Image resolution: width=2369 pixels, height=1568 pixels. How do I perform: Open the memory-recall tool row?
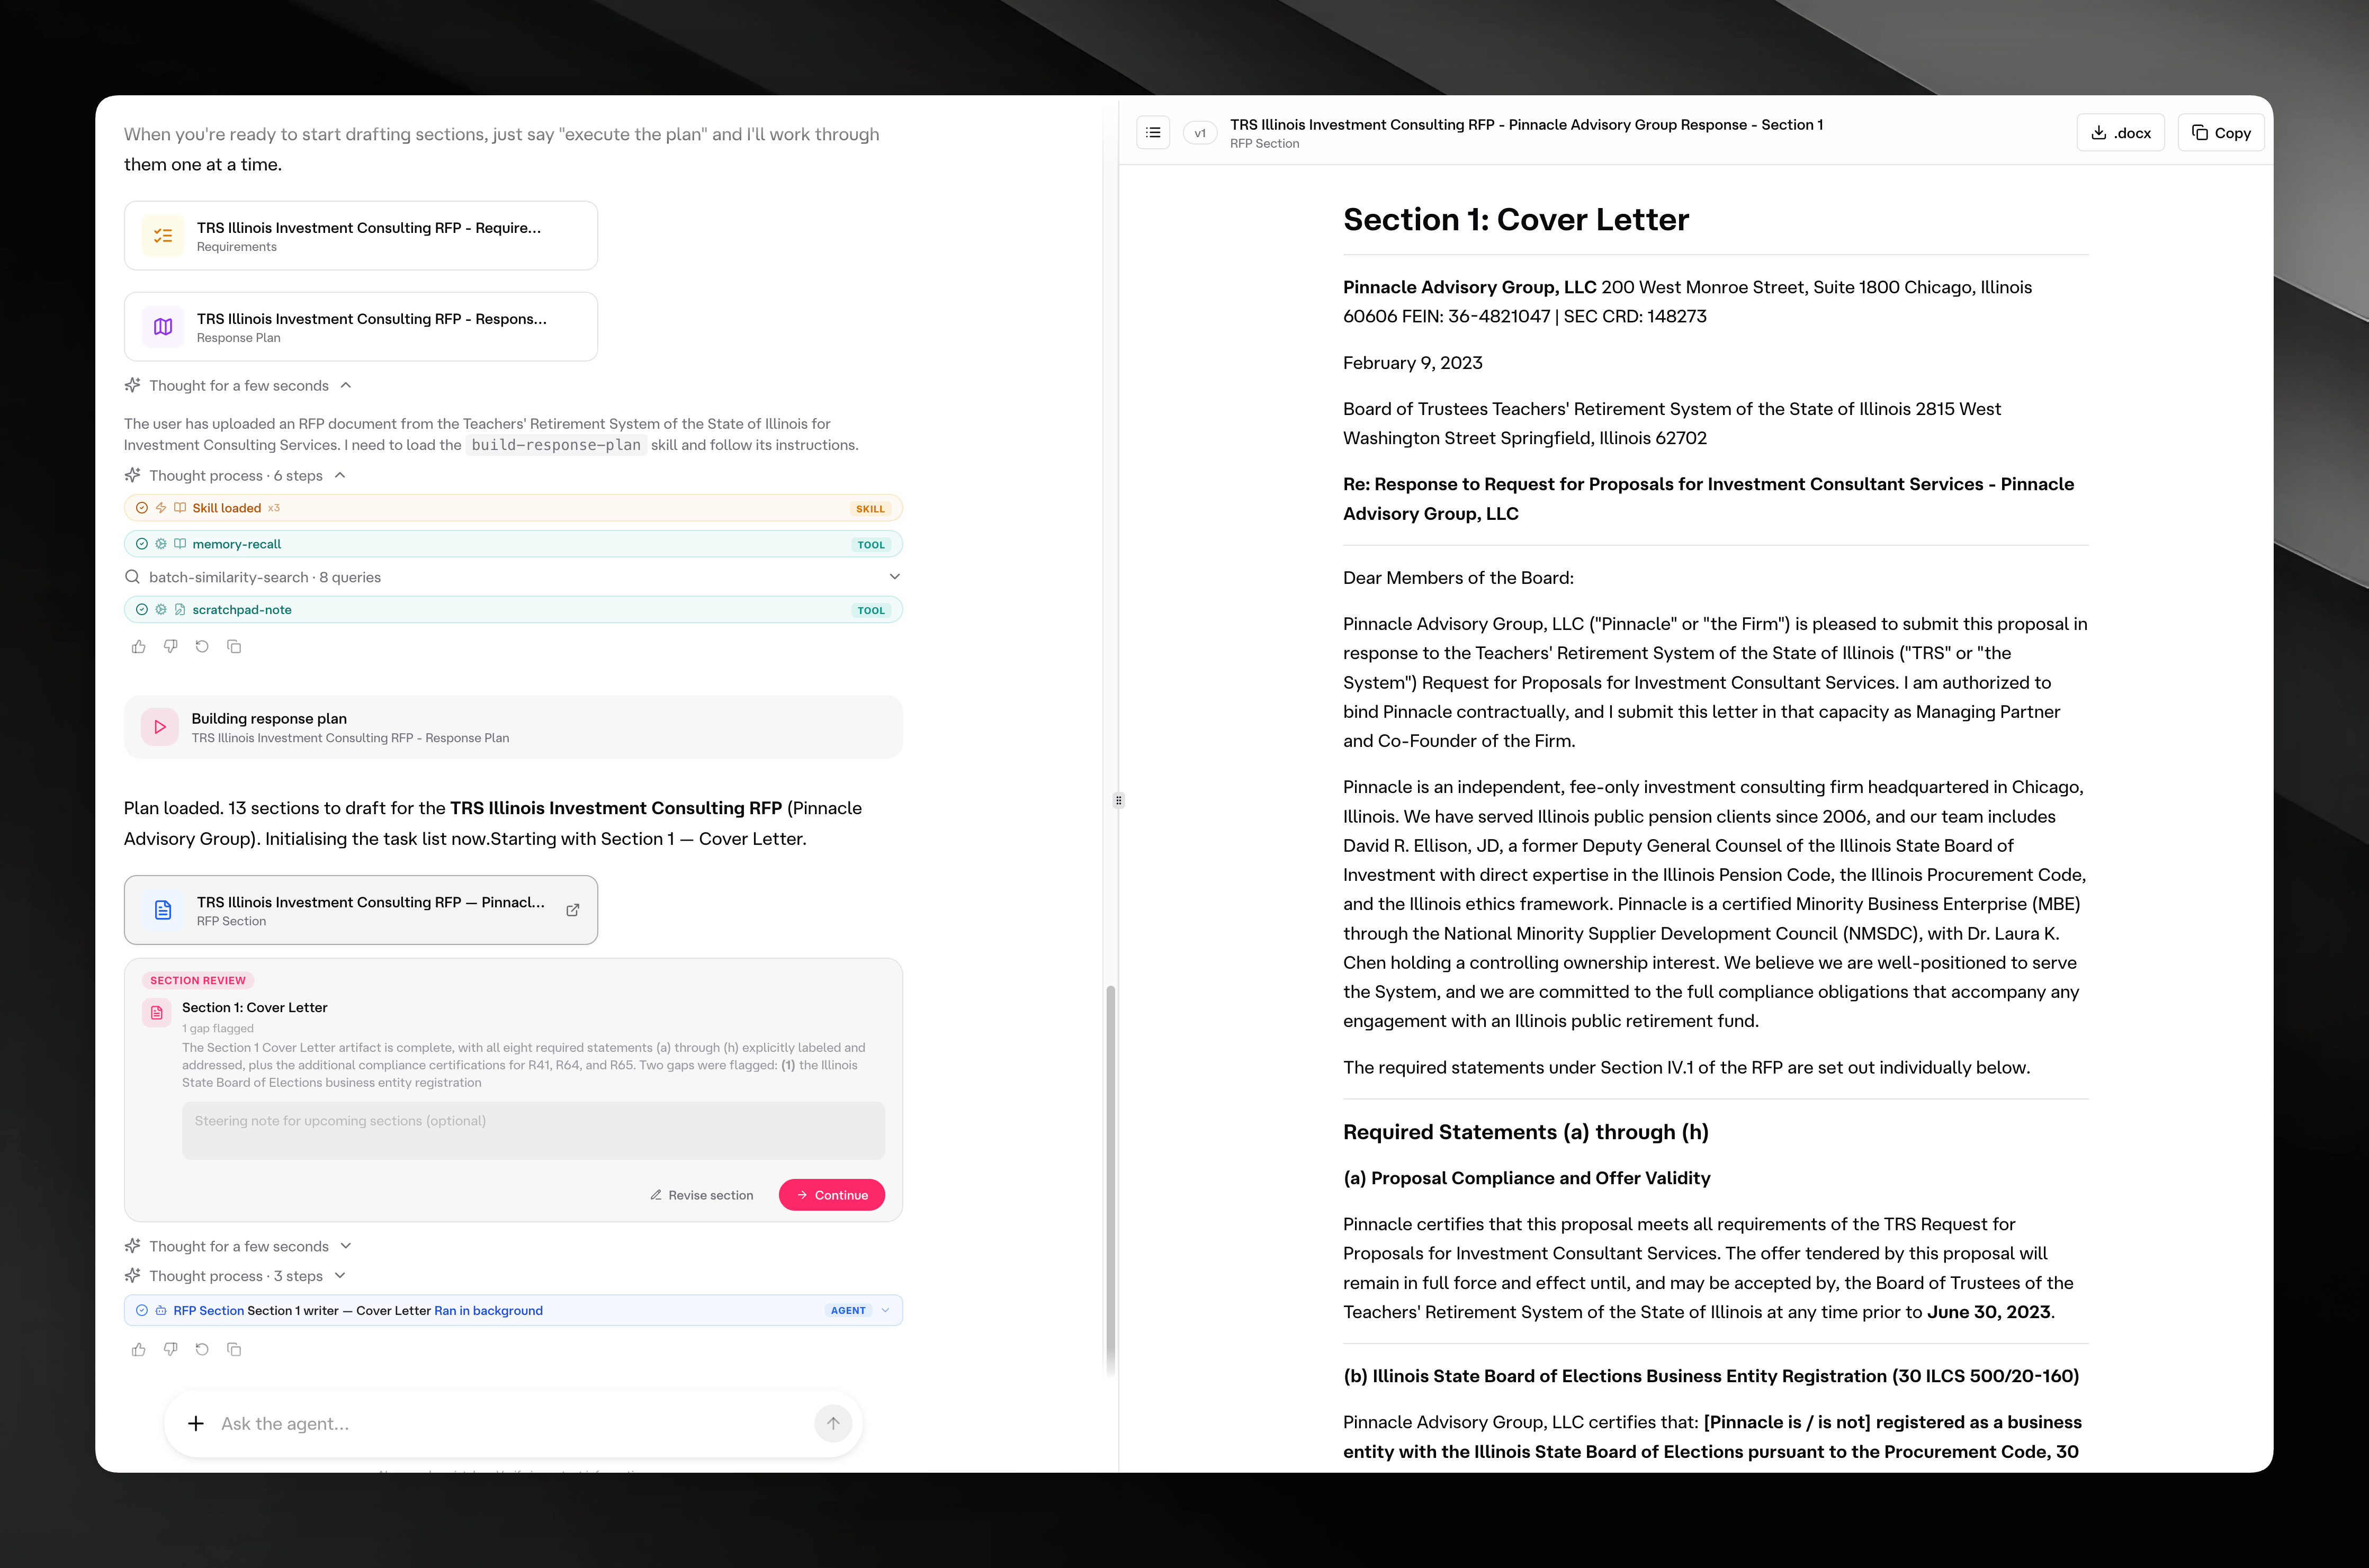pos(513,544)
